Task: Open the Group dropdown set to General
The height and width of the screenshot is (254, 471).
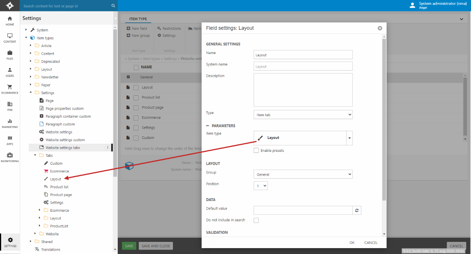Action: tap(303, 174)
